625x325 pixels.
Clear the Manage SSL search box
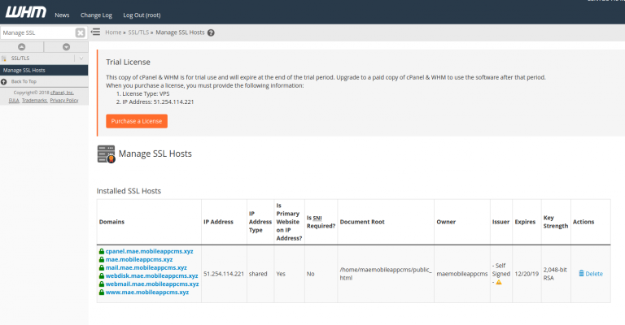(x=80, y=32)
